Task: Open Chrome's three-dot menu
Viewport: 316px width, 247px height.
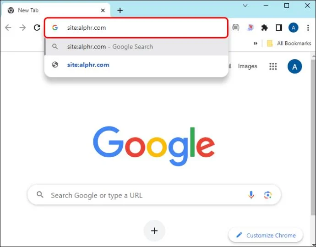Action: 308,28
